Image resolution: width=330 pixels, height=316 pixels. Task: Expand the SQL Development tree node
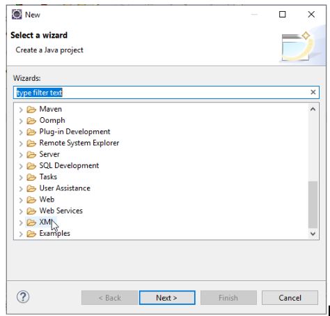click(x=21, y=166)
